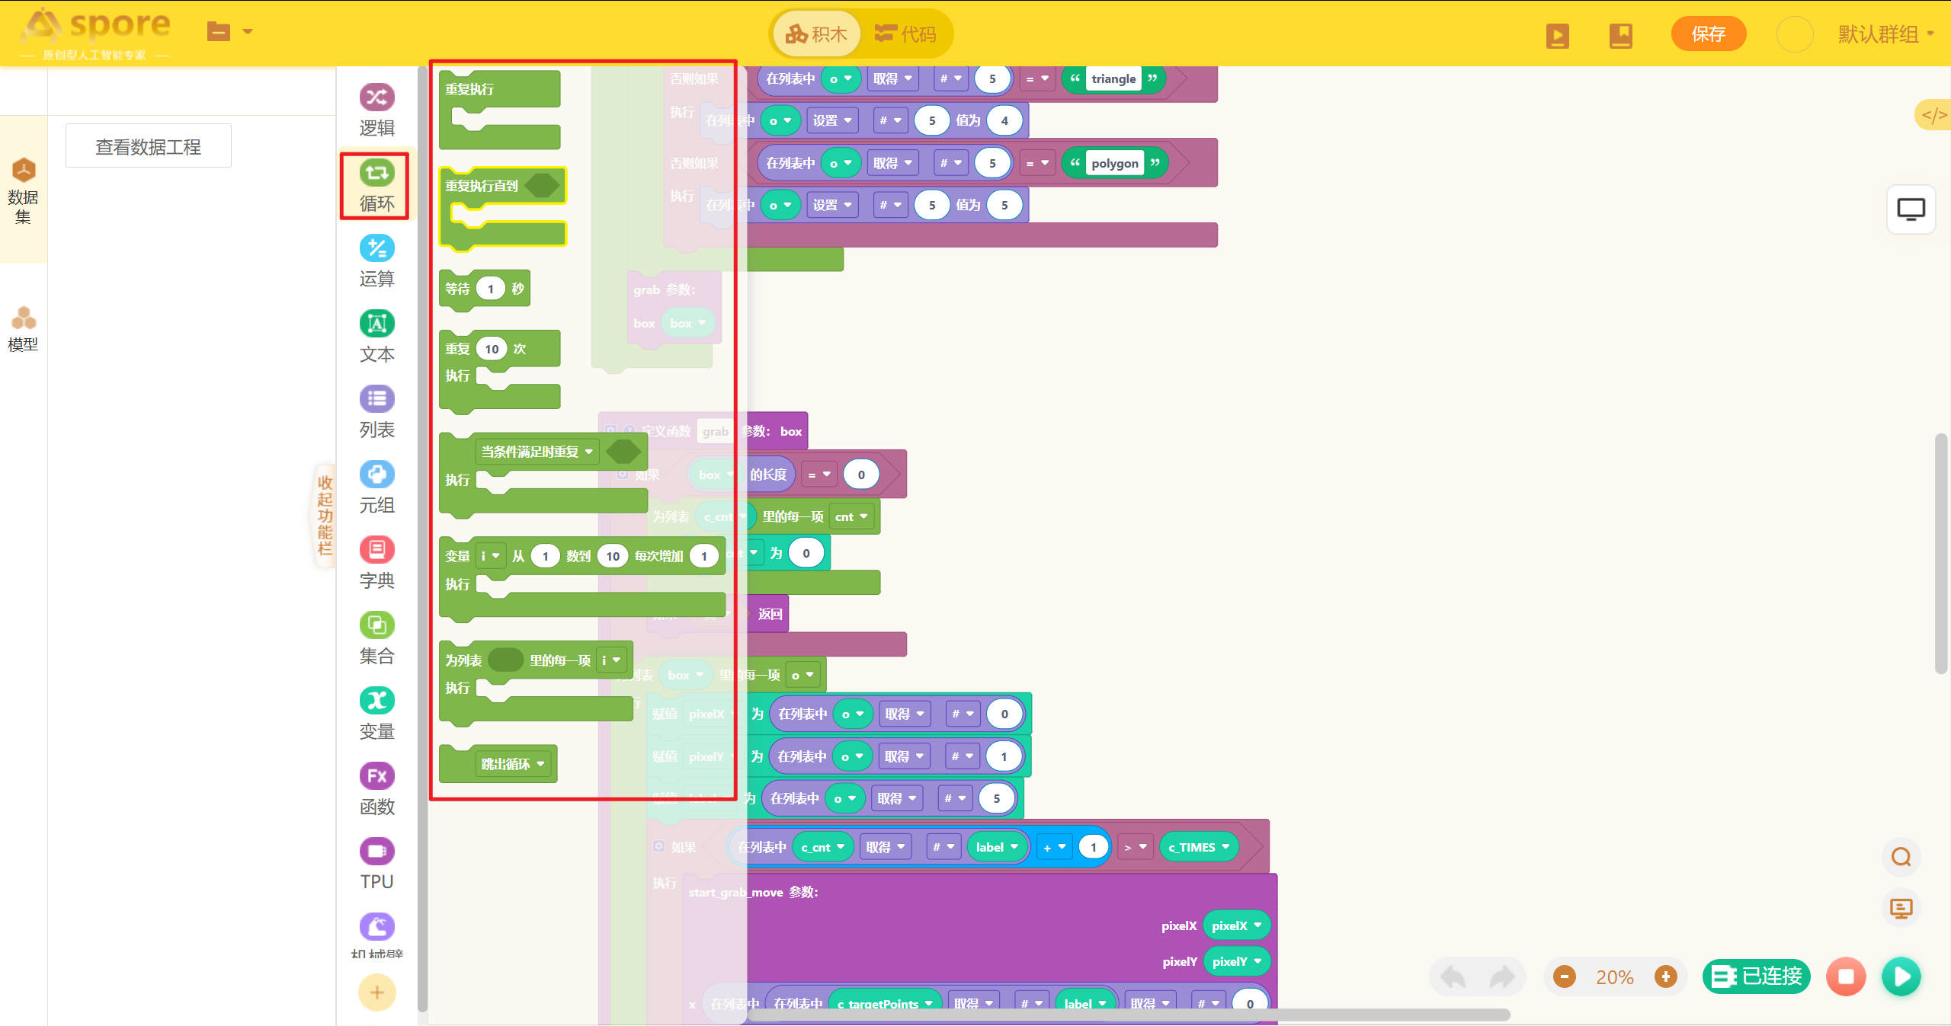Click the 查看数据工程 button
Screen dimensions: 1951x1026
tap(149, 146)
